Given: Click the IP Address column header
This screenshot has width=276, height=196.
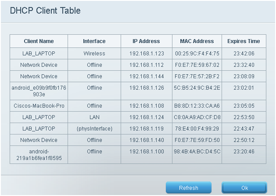Looking at the screenshot, I should (x=147, y=41).
